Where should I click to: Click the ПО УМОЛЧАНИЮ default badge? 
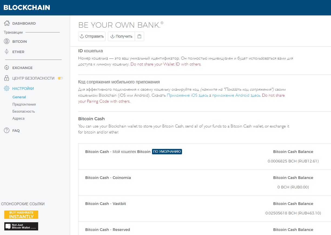click(x=167, y=152)
